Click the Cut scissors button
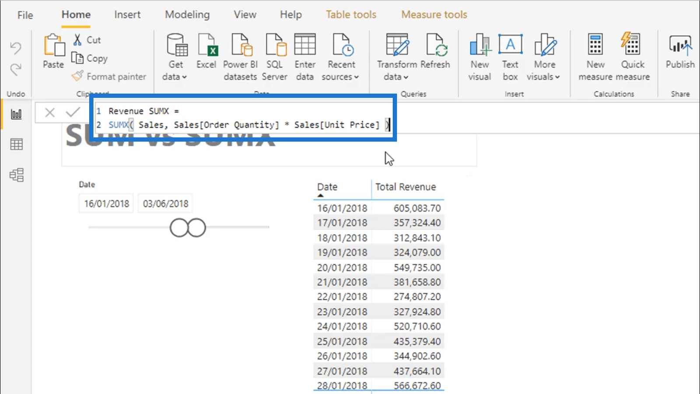This screenshot has height=394, width=700. tap(87, 40)
